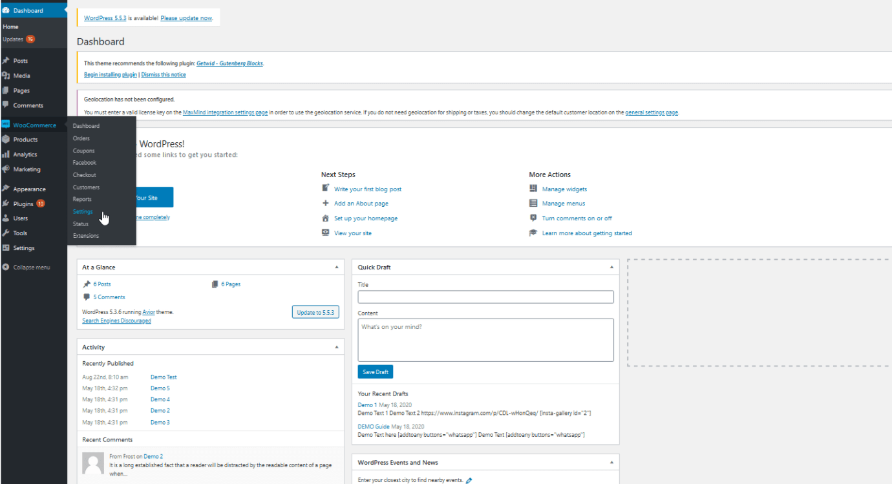Click the Save Draft button
The height and width of the screenshot is (484, 892).
(x=376, y=372)
